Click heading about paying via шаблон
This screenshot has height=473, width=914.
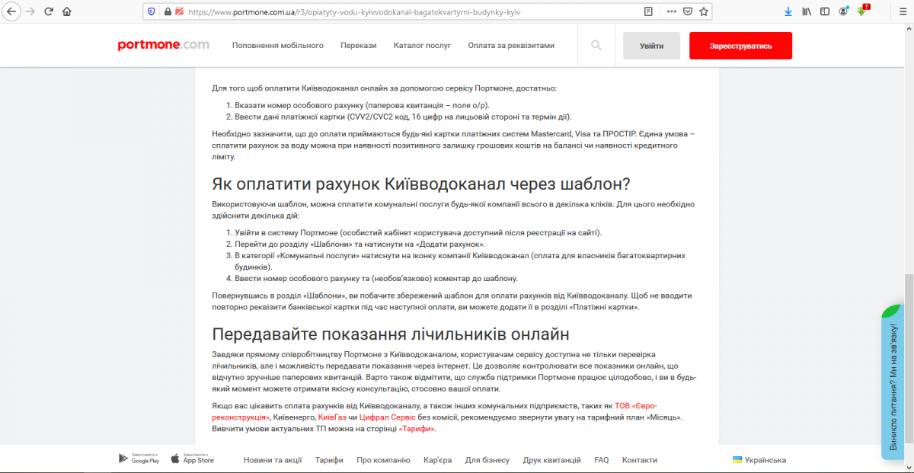pos(421,184)
